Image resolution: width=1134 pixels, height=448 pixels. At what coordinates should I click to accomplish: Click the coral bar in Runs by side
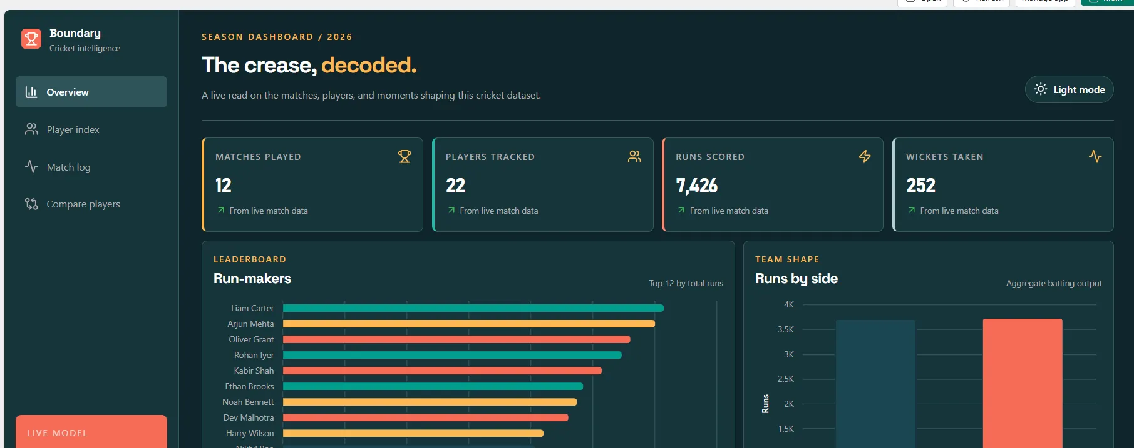tap(1023, 383)
